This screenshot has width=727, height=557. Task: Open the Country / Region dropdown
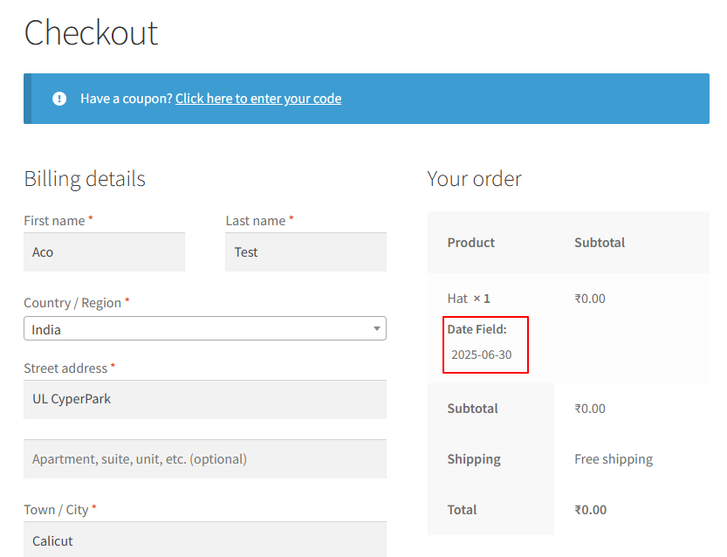coord(204,329)
